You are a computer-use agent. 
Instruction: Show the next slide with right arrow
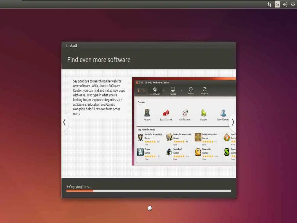[x=233, y=122]
